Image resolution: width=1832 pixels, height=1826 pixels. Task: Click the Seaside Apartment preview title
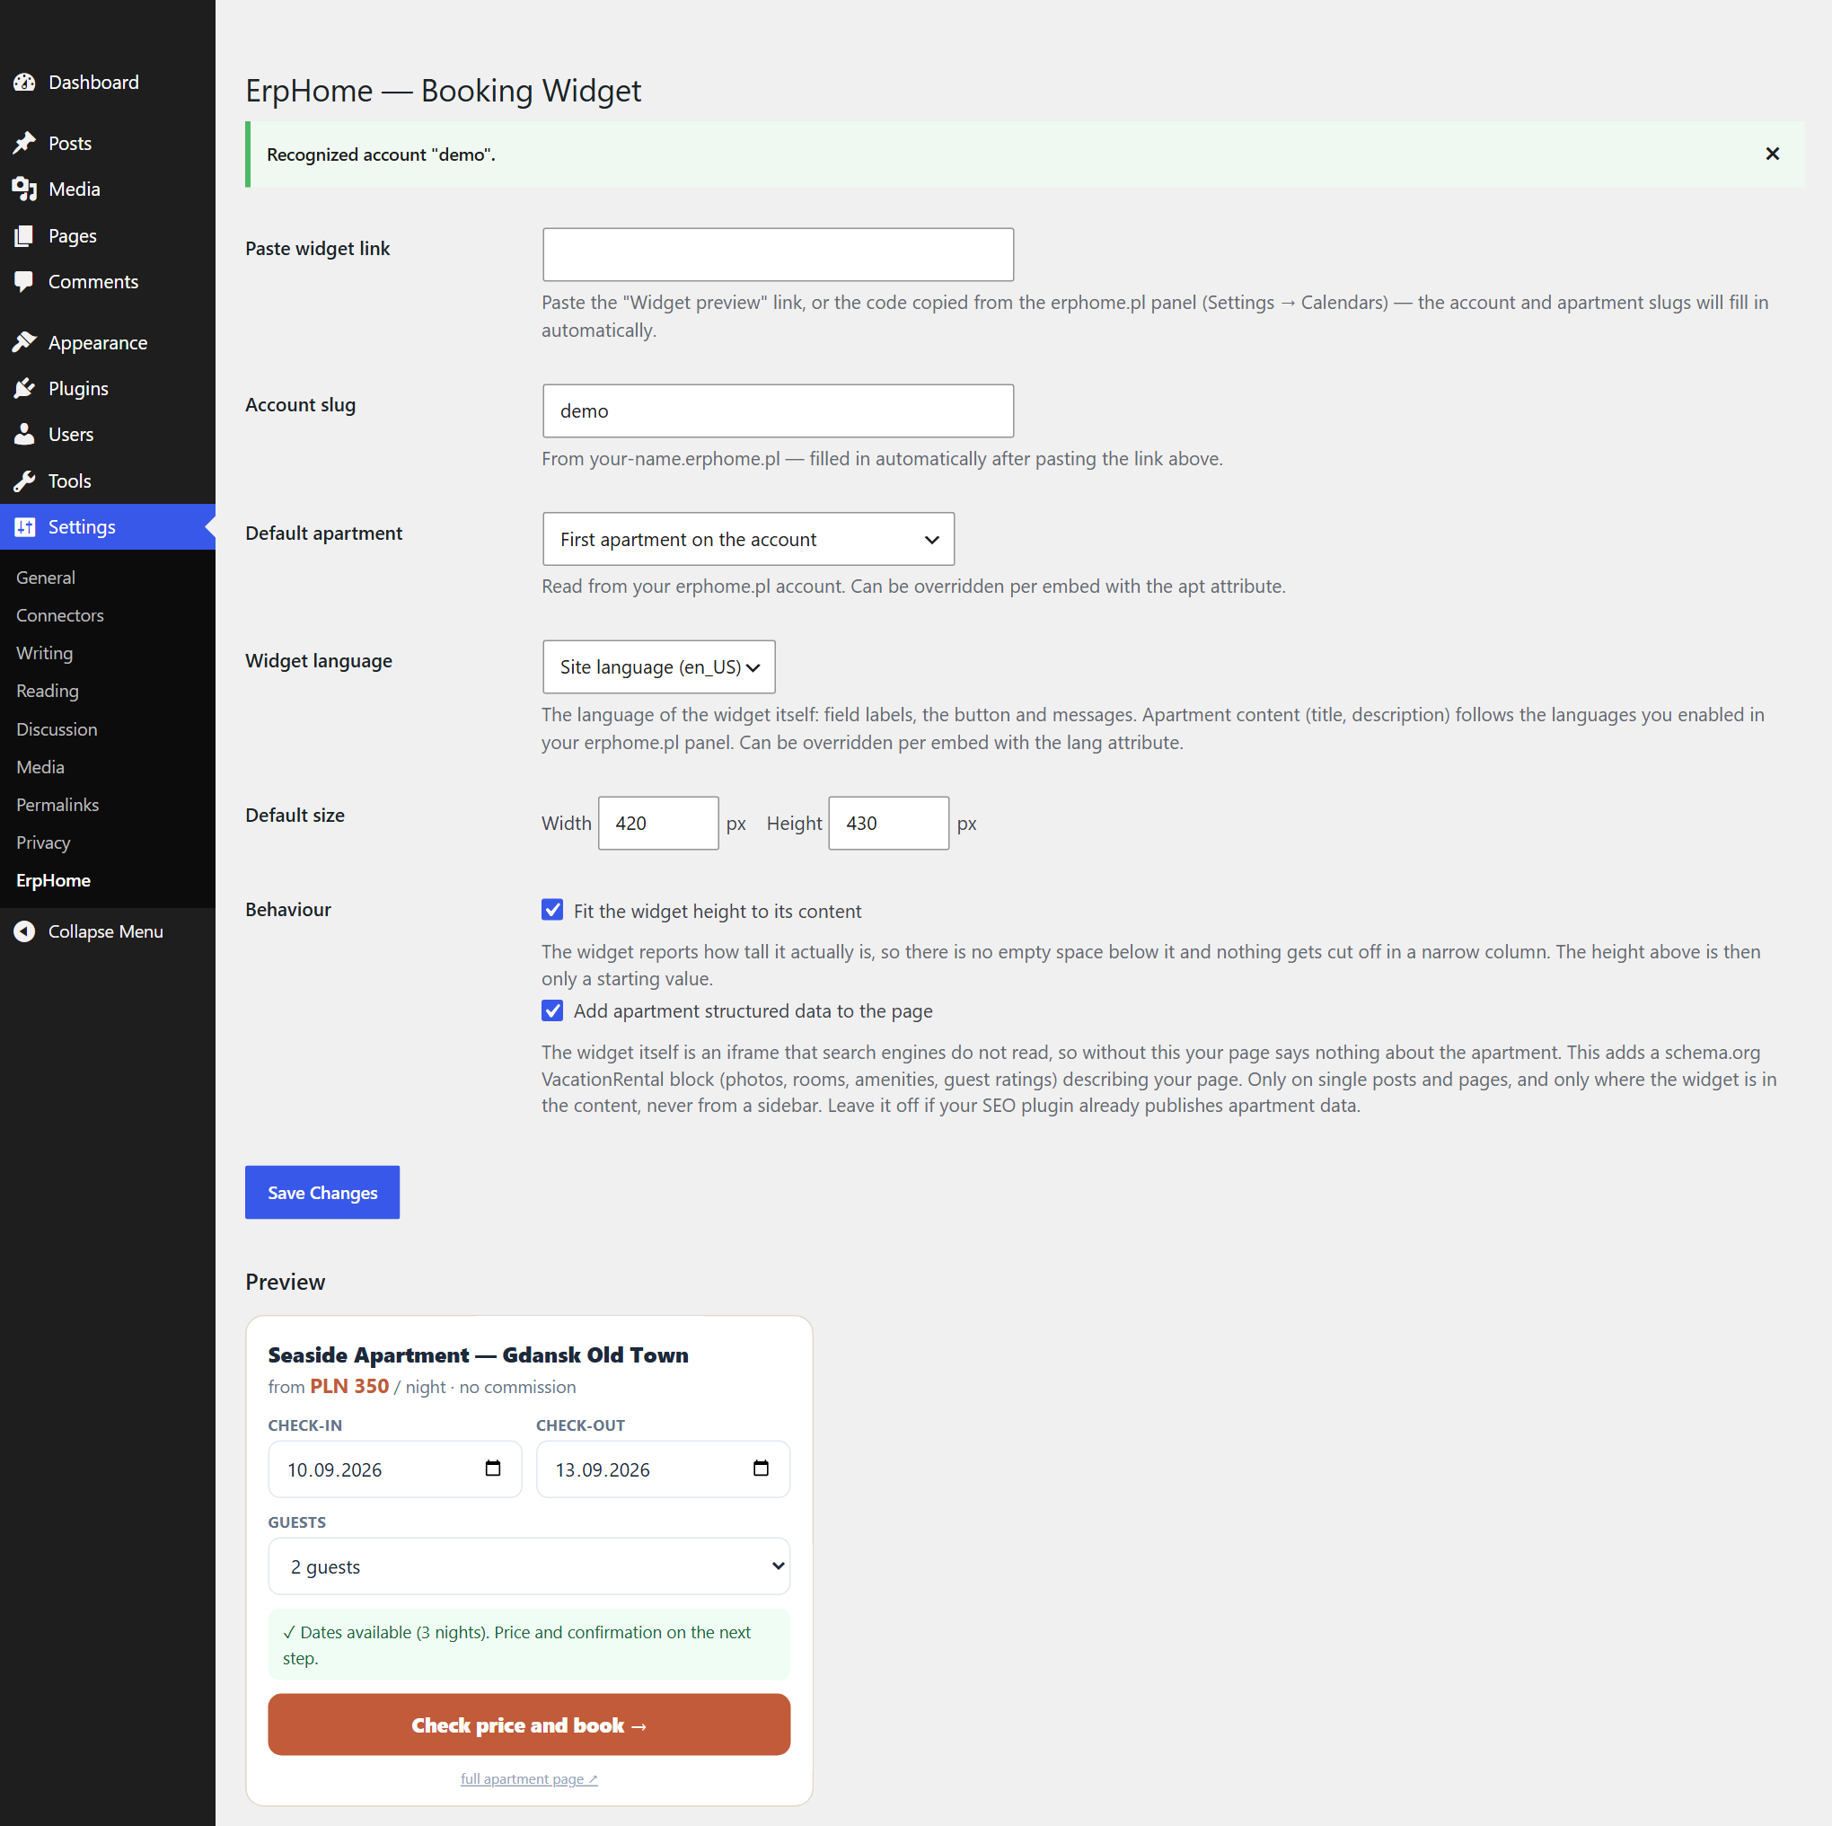tap(478, 1354)
